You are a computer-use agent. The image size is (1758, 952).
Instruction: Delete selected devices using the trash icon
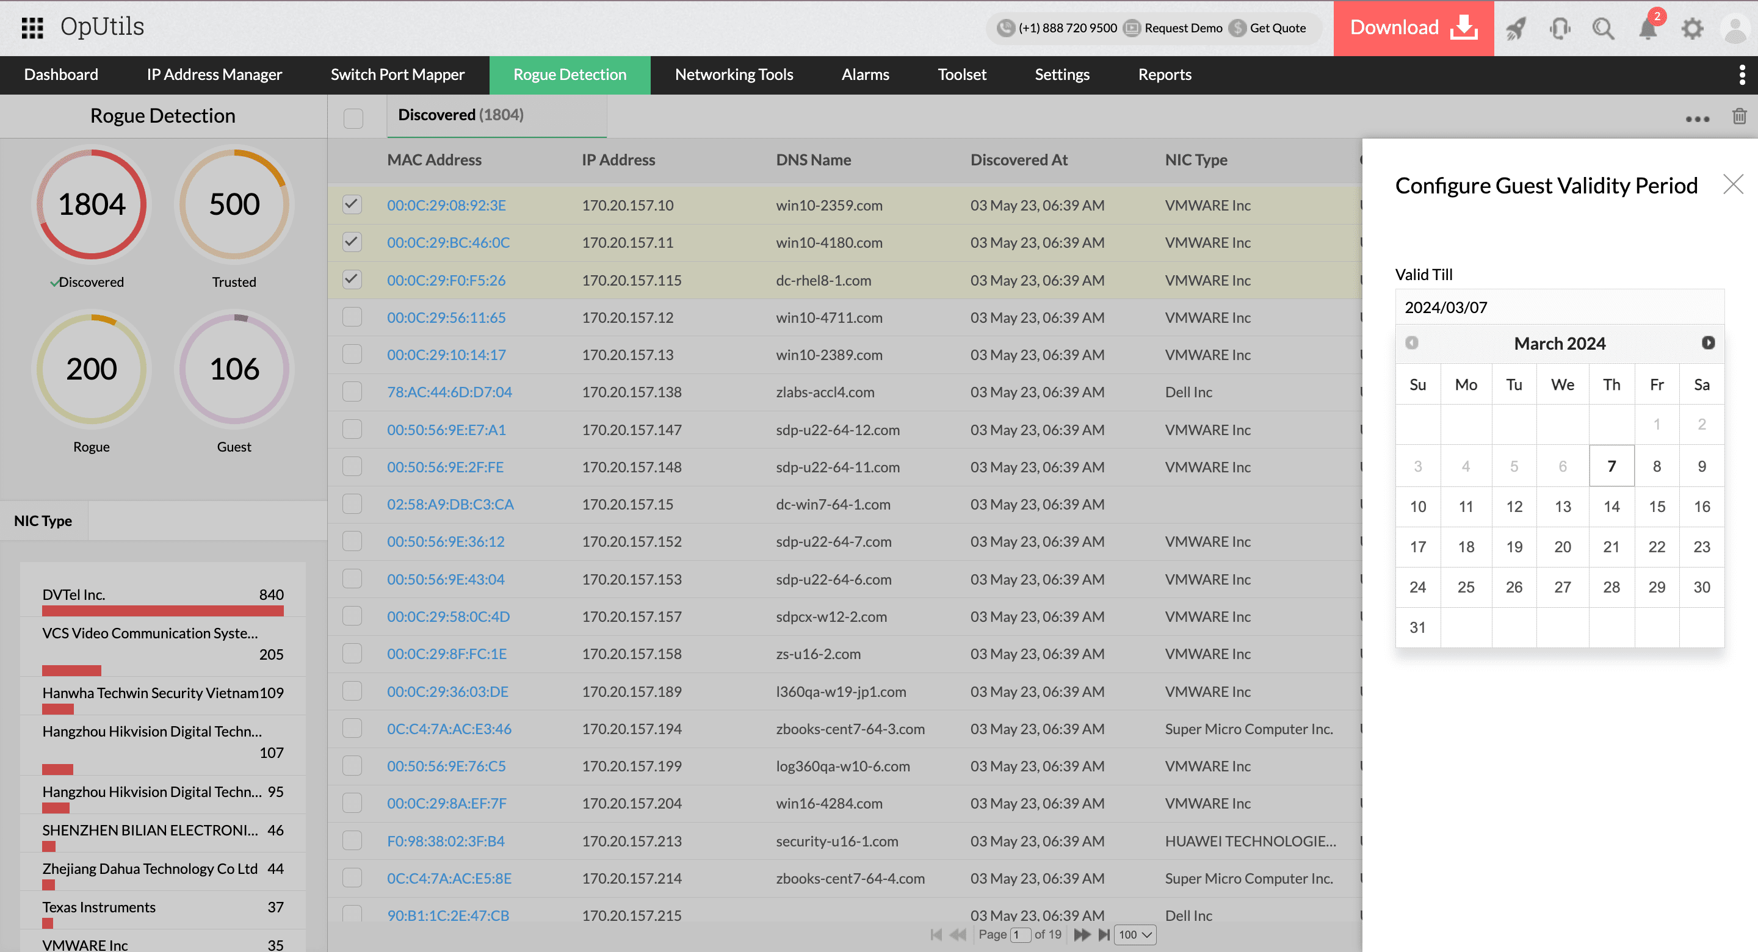click(x=1739, y=117)
